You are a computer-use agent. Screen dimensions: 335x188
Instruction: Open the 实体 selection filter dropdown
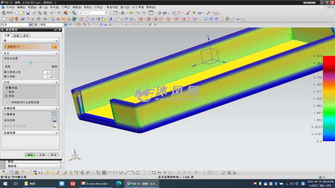(31, 24)
